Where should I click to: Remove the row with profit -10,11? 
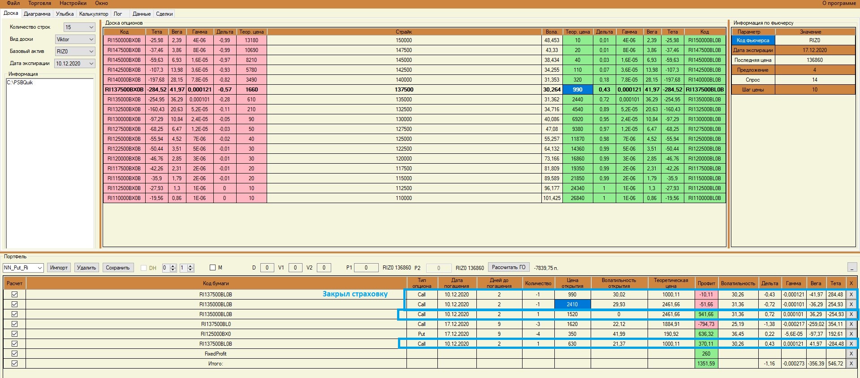point(851,295)
